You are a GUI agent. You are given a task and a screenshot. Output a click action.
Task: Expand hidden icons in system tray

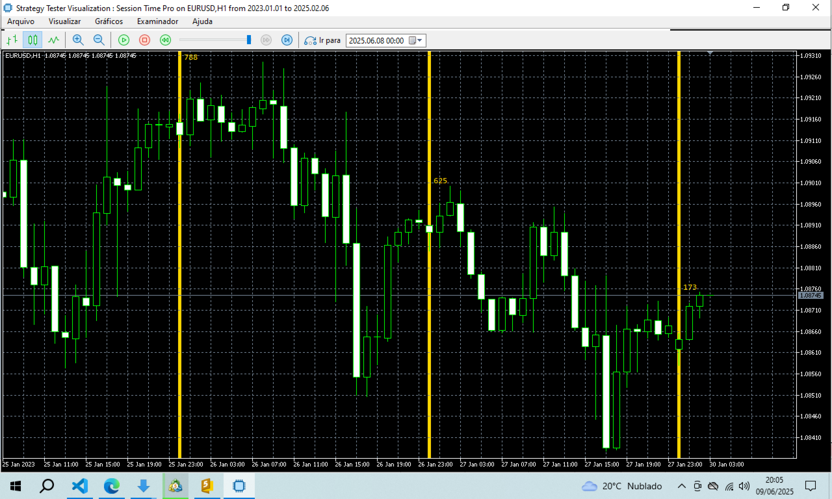(682, 486)
